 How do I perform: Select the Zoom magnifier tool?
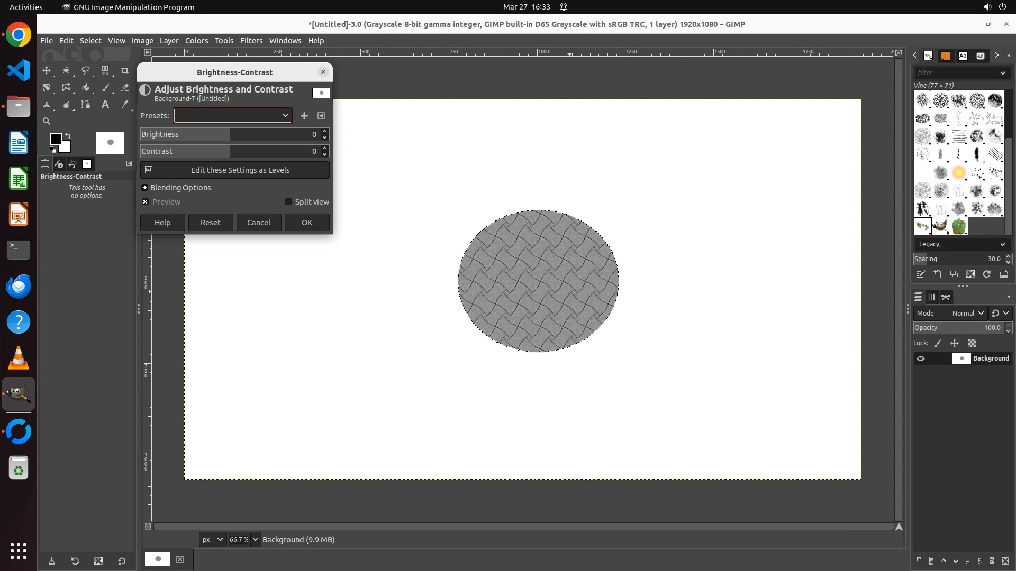coord(47,121)
